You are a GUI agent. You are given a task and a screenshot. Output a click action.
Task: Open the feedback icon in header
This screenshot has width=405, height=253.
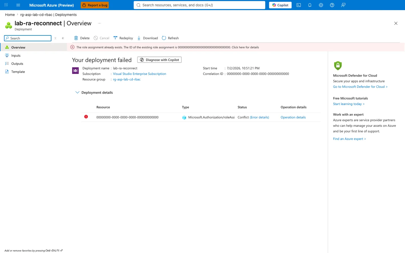pyautogui.click(x=343, y=5)
